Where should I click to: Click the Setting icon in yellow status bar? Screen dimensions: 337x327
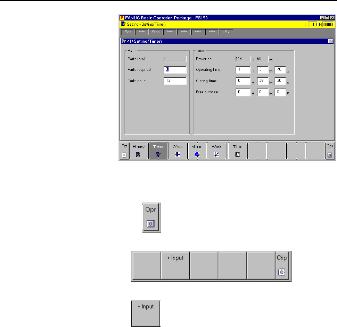(x=123, y=24)
